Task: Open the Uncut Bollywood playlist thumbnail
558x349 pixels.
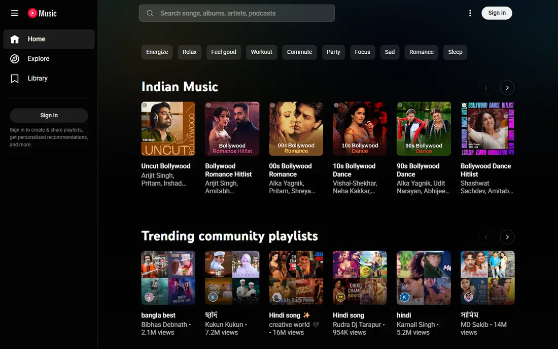Action: pyautogui.click(x=168, y=129)
